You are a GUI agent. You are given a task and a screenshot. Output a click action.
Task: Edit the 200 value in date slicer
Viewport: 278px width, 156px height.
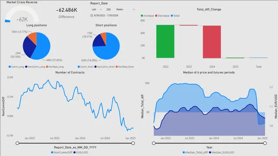pos(108,10)
